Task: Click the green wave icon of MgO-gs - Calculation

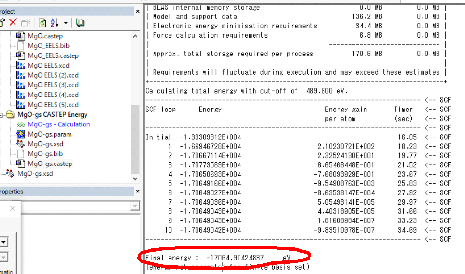Action: (21, 125)
